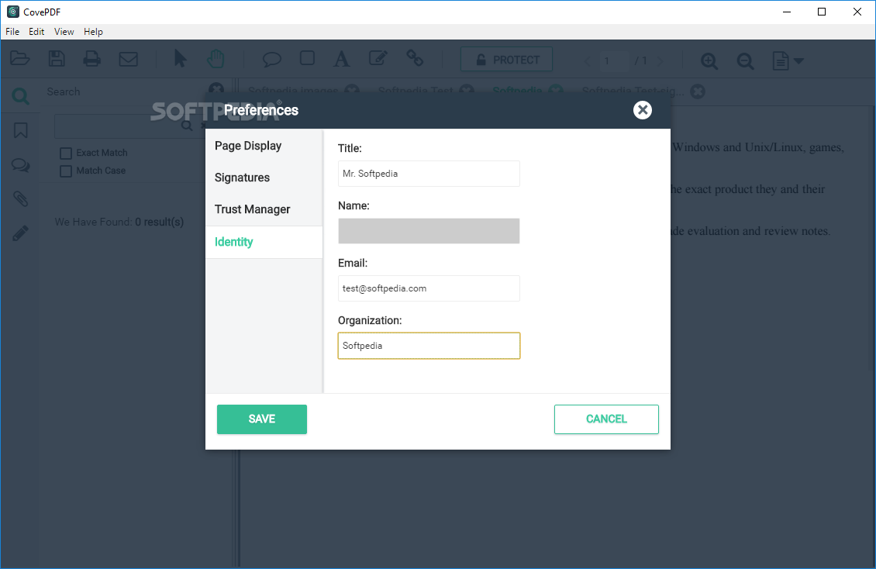Viewport: 876px width, 569px height.
Task: Select the link chain tool
Action: (415, 58)
